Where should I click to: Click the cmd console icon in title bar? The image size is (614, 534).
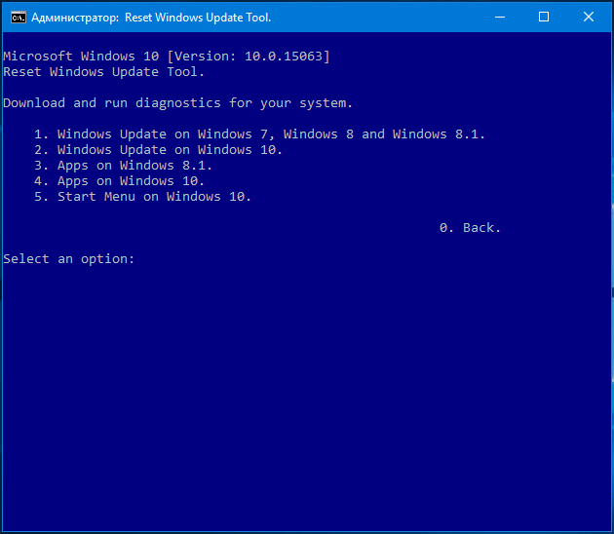[18, 18]
